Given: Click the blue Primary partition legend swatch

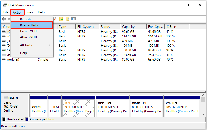Looking at the screenshot, I should [27, 119].
